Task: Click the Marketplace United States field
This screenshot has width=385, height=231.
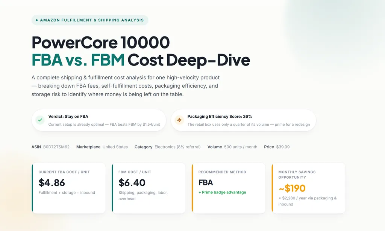Action: (x=102, y=147)
